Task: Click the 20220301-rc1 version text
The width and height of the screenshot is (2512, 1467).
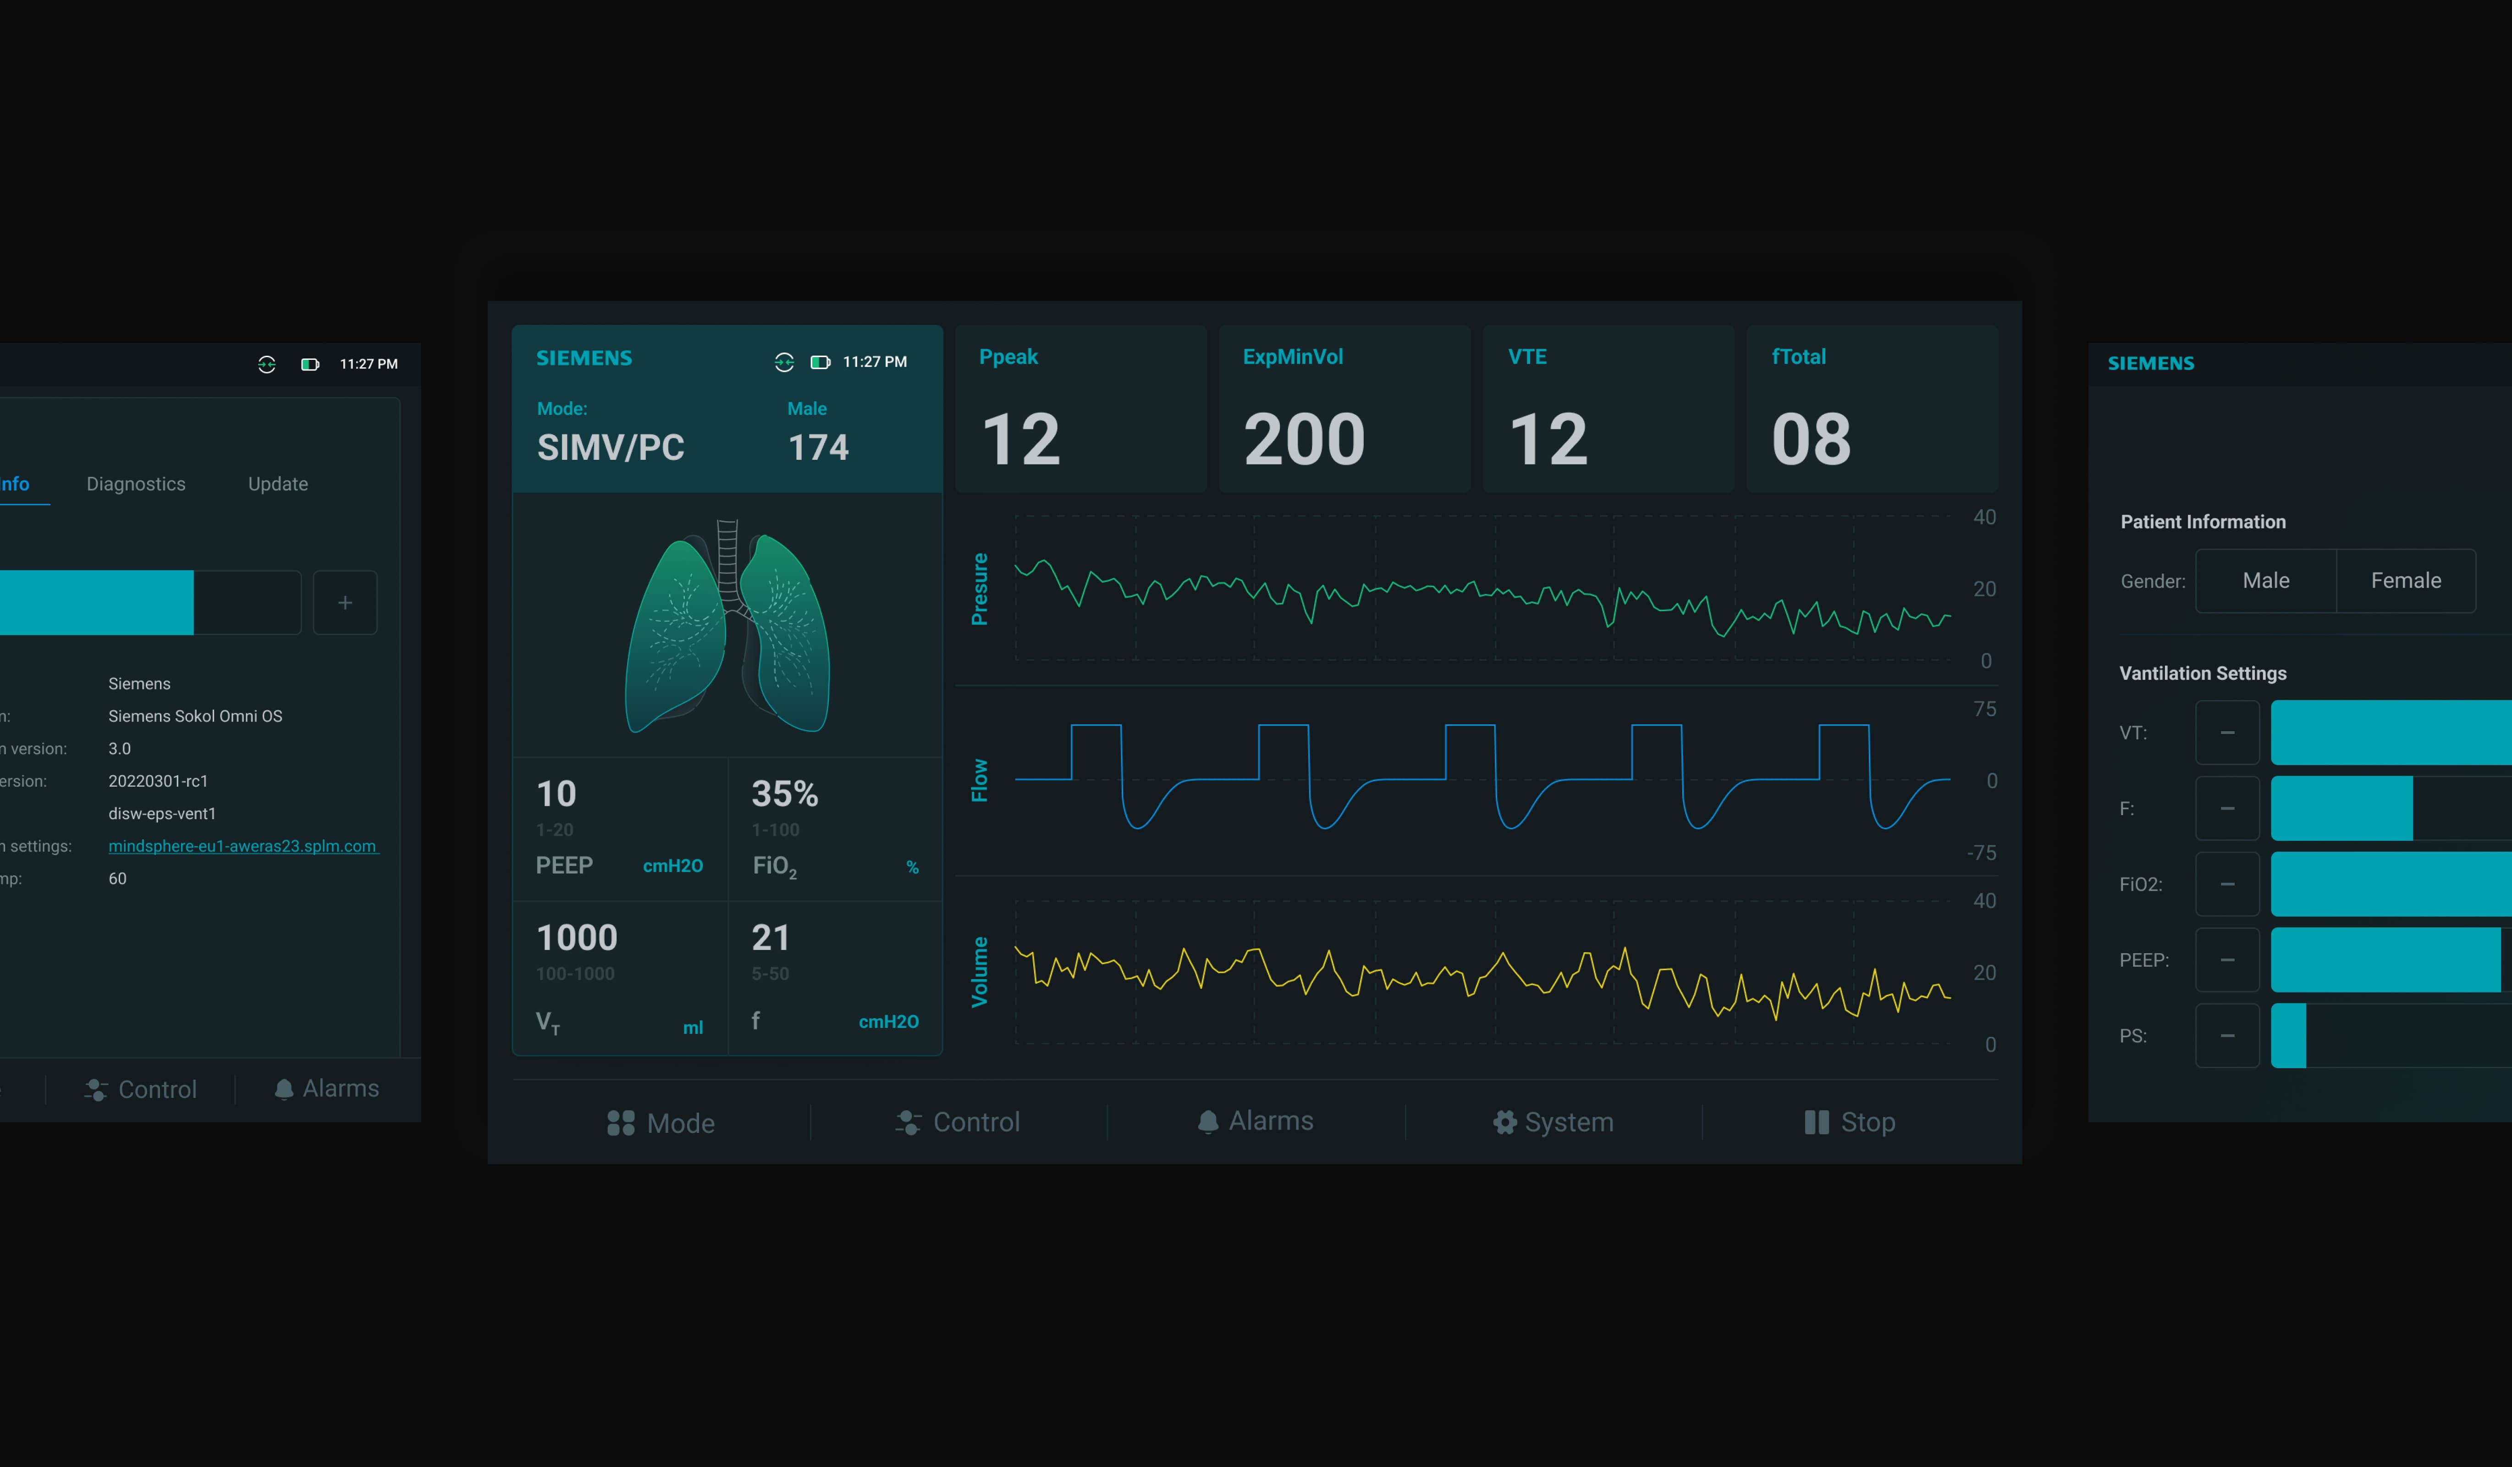Action: coord(158,781)
